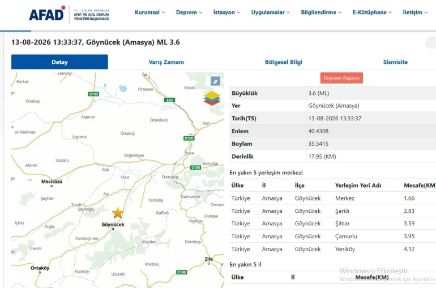
Task: Click the D100 road badge on map
Action: click(189, 138)
